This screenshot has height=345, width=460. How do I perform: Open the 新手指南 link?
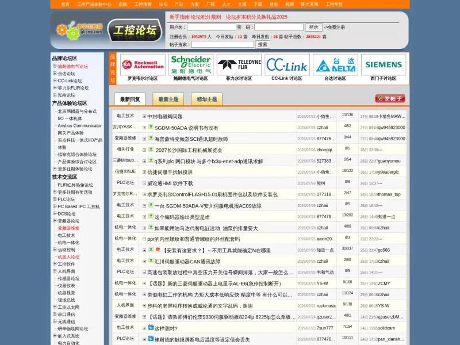click(179, 17)
